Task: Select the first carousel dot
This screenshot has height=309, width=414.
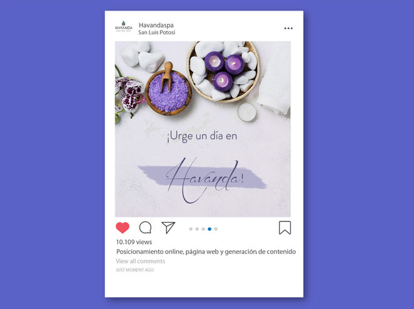Action: pos(191,229)
